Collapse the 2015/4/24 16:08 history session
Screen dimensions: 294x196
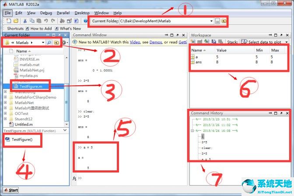pyautogui.click(x=192, y=131)
